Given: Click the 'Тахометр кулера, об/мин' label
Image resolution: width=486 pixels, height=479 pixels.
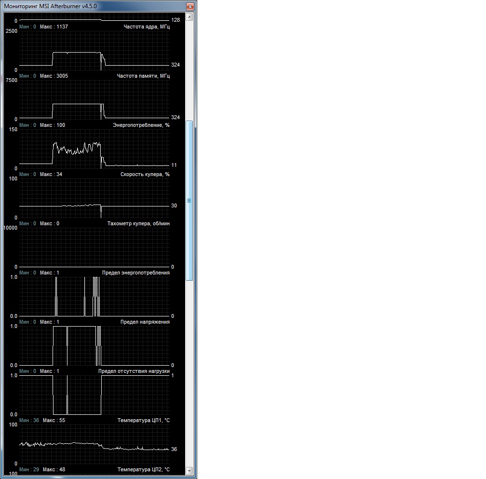Looking at the screenshot, I should pos(138,223).
